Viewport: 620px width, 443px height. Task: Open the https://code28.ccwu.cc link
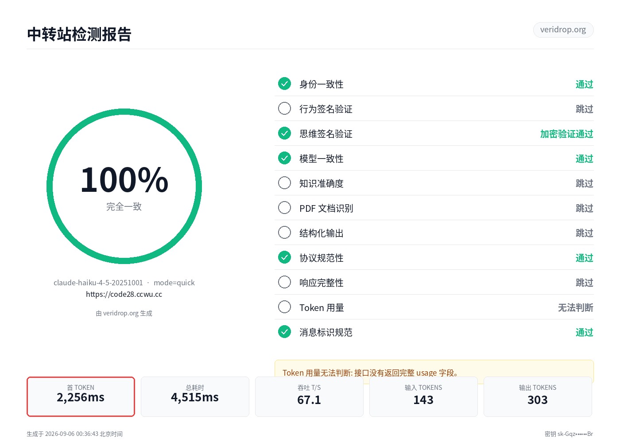coord(124,294)
